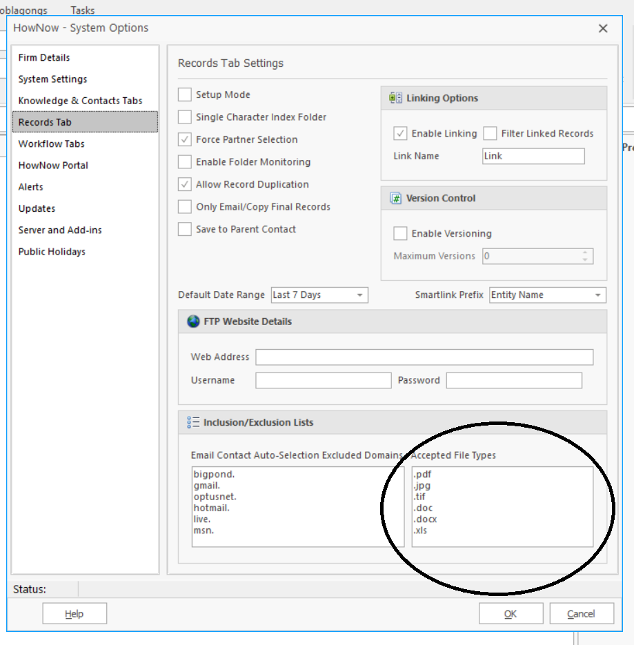Click the FTP Username field

(324, 381)
